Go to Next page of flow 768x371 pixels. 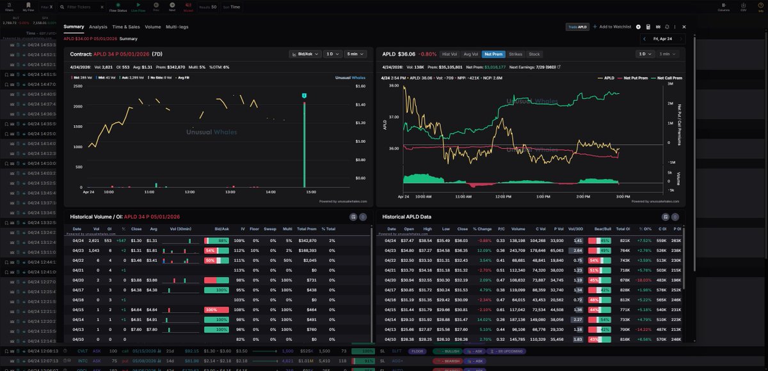(x=172, y=7)
